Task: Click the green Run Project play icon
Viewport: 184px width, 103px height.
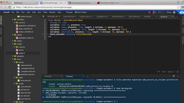Action: point(76,12)
